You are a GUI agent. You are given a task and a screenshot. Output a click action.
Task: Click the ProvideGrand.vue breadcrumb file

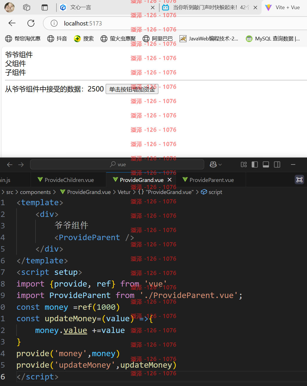tap(85, 192)
